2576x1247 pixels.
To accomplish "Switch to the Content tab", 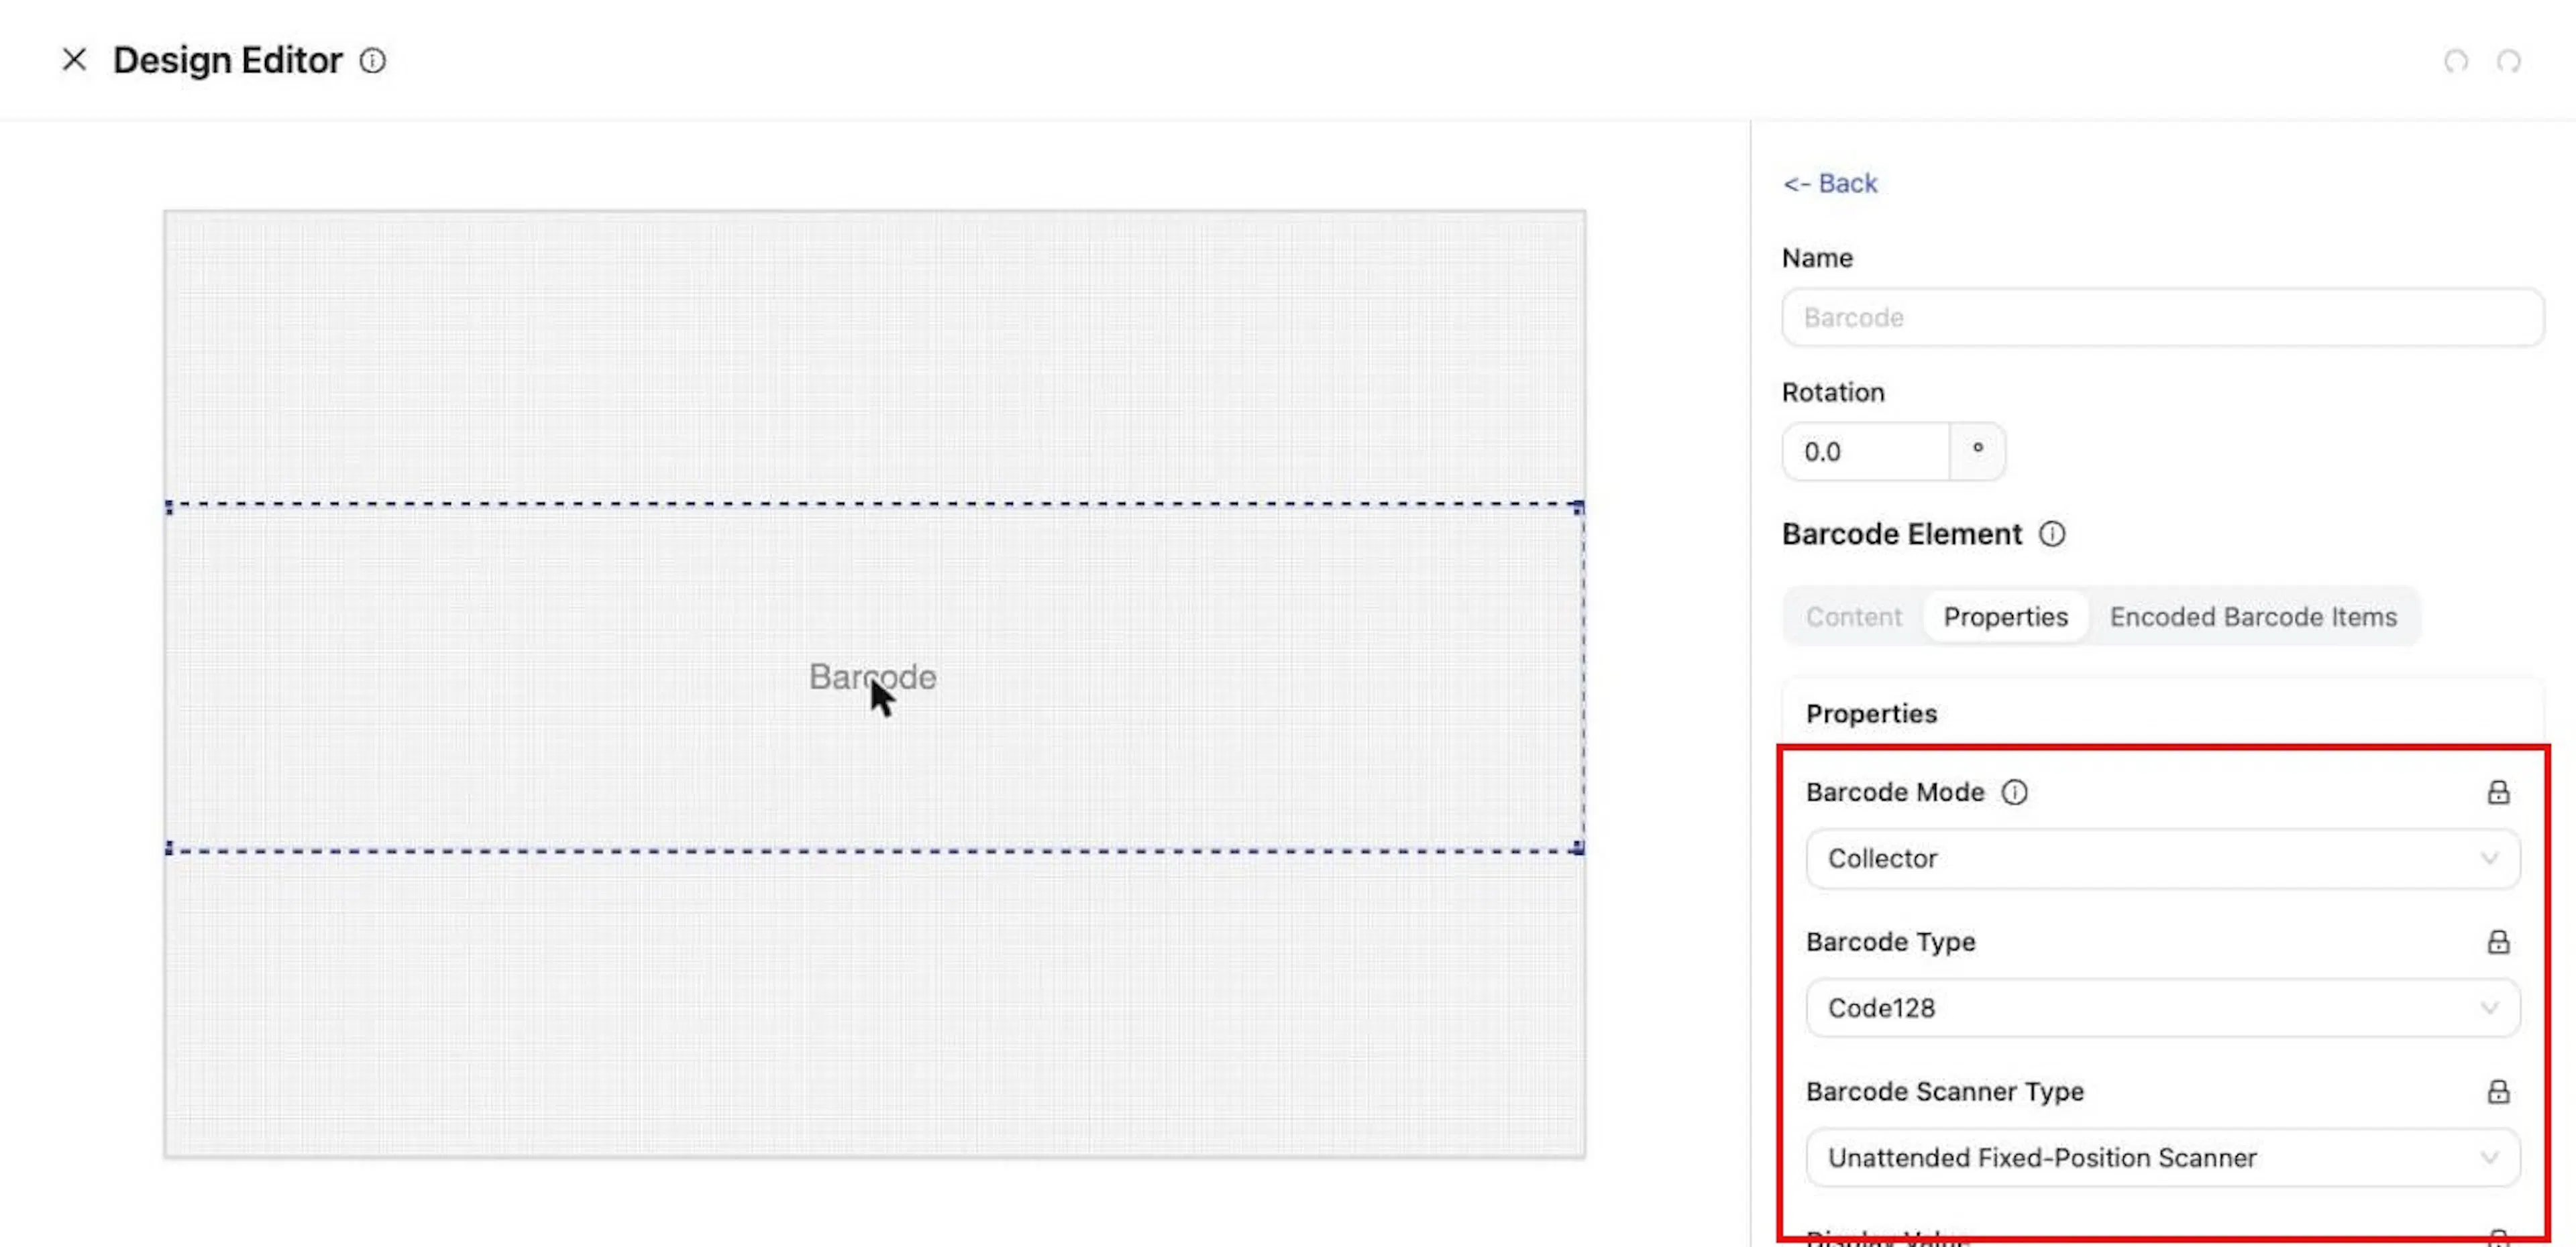I will tap(1853, 617).
